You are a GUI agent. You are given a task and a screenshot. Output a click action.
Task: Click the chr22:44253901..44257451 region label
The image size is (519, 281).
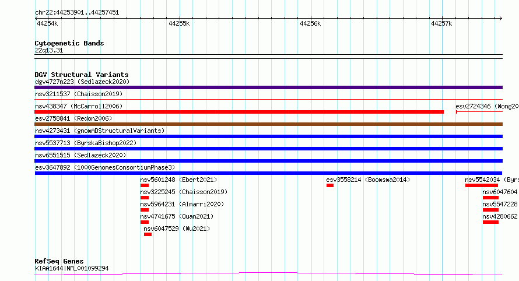coord(77,13)
